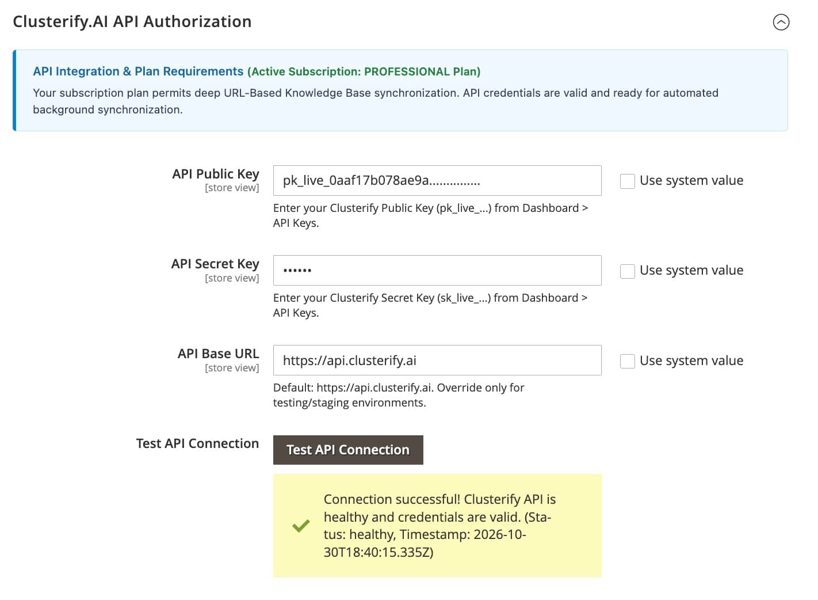Click the subscription plan description paragraph
The image size is (818, 600).
pyautogui.click(x=376, y=101)
